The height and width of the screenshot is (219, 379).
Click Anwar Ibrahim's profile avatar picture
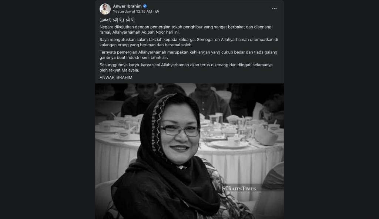click(x=105, y=9)
